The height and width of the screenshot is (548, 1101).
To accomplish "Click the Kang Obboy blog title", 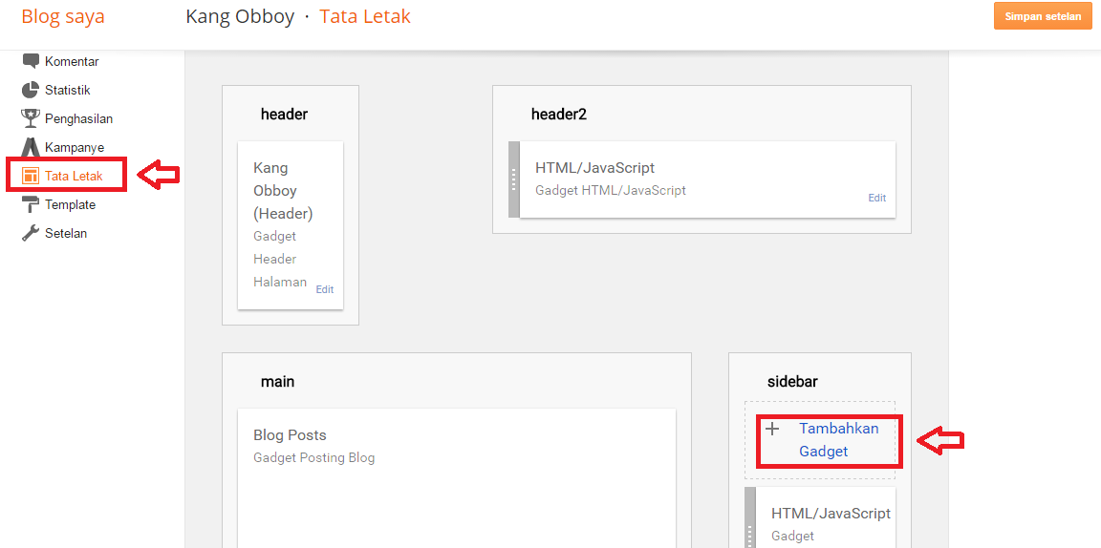I will [240, 16].
